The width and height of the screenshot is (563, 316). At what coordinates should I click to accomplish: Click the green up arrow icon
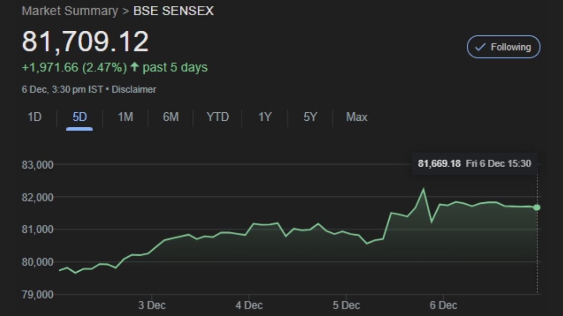135,67
